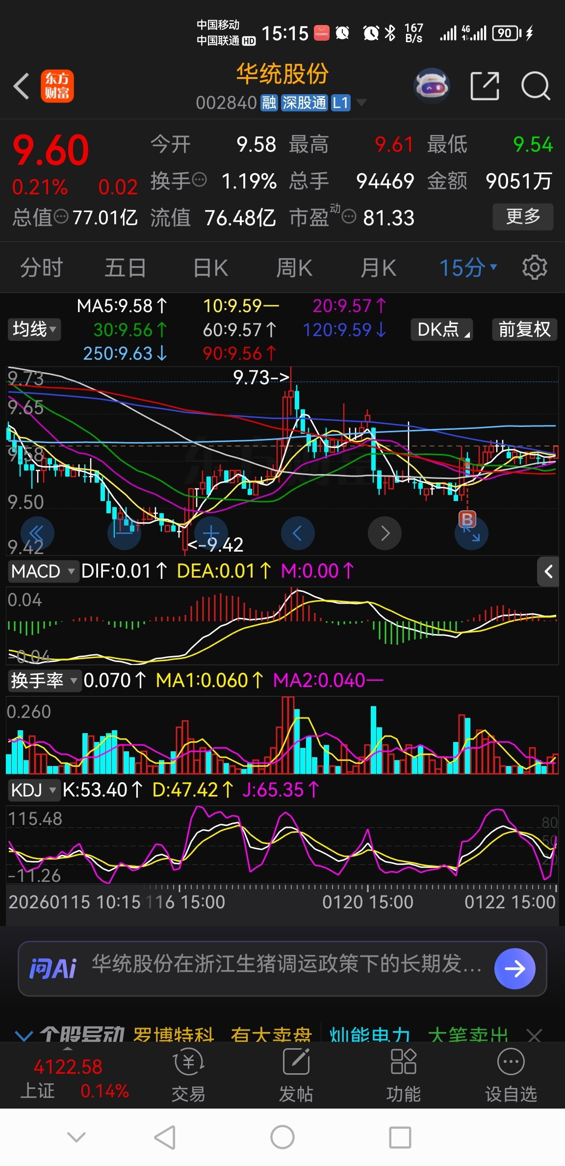Open 设自选 watchlist icon in bottom bar

point(511,1075)
